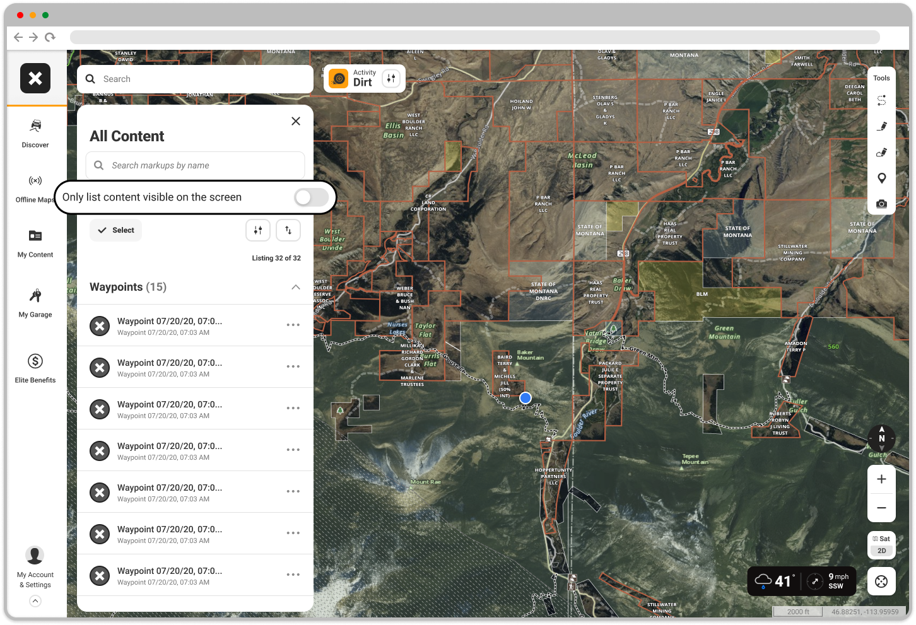Go to My Content

(35, 244)
